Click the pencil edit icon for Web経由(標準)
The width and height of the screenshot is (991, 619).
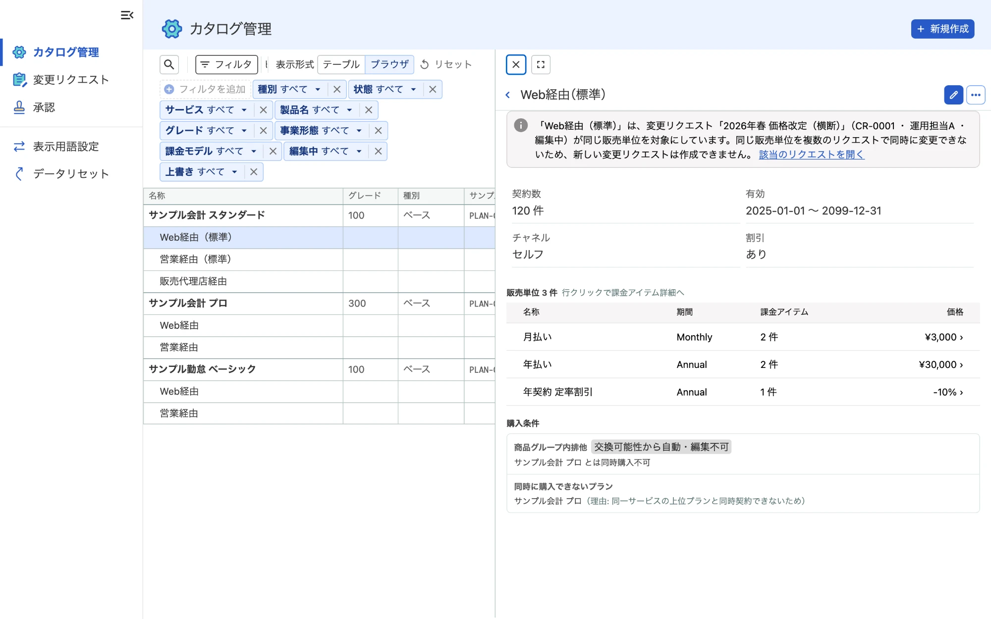point(953,95)
